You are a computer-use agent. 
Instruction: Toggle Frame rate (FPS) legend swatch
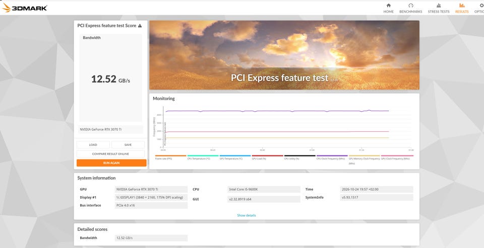coord(171,156)
